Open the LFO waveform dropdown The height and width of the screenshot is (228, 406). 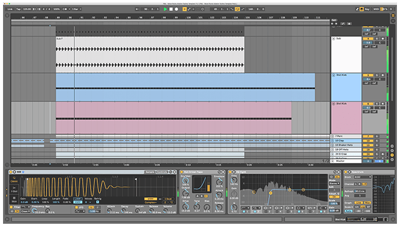coord(80,211)
